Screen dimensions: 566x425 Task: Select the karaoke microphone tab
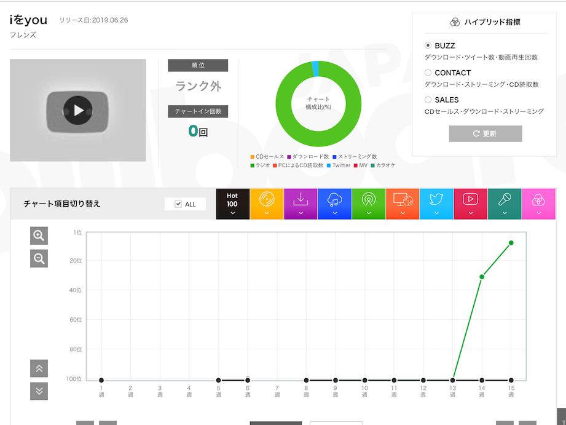point(505,204)
